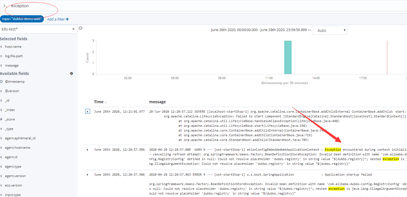Click the Available fields heading
This screenshot has width=407, height=197.
click(x=14, y=74)
